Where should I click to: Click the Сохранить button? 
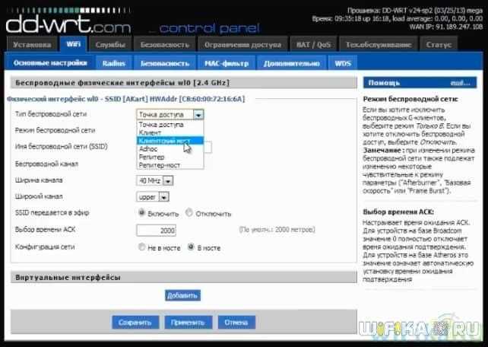[135, 323]
